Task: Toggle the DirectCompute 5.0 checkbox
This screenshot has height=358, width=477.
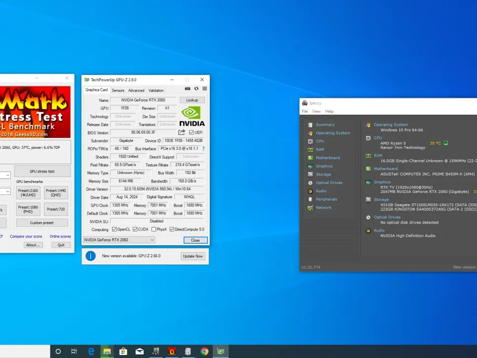Action: pos(172,229)
